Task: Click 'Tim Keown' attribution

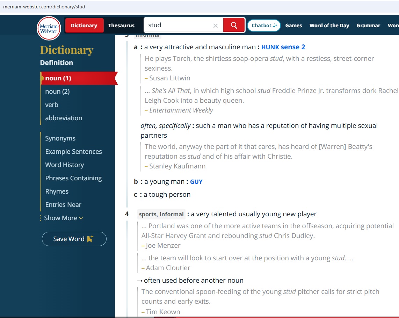Action: (x=163, y=312)
